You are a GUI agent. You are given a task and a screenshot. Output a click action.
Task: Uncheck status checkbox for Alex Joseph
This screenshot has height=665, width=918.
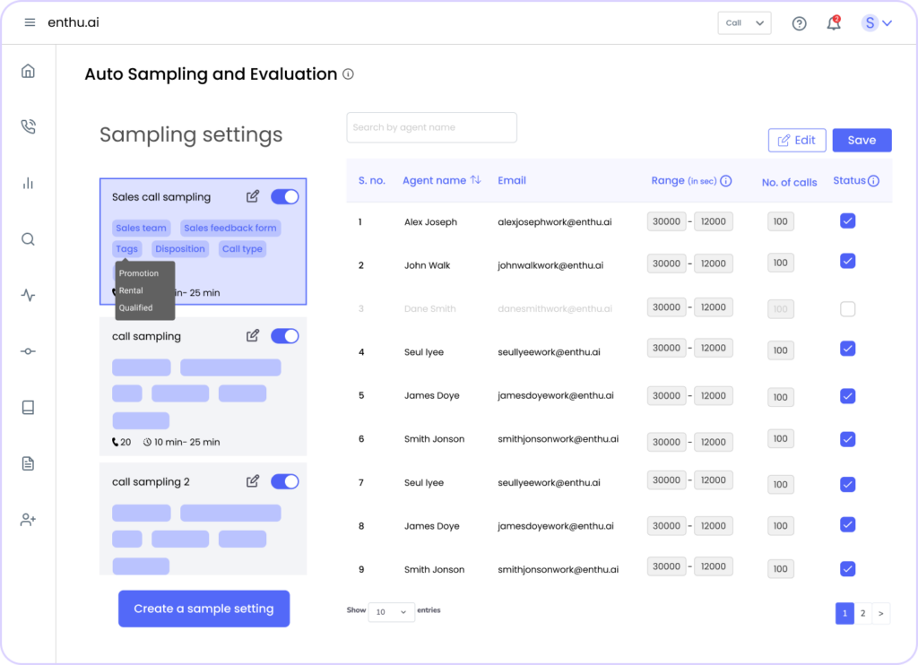click(x=847, y=220)
